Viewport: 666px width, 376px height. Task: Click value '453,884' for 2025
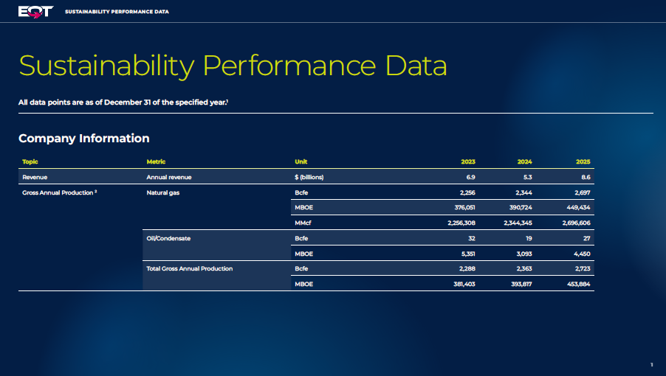click(578, 284)
